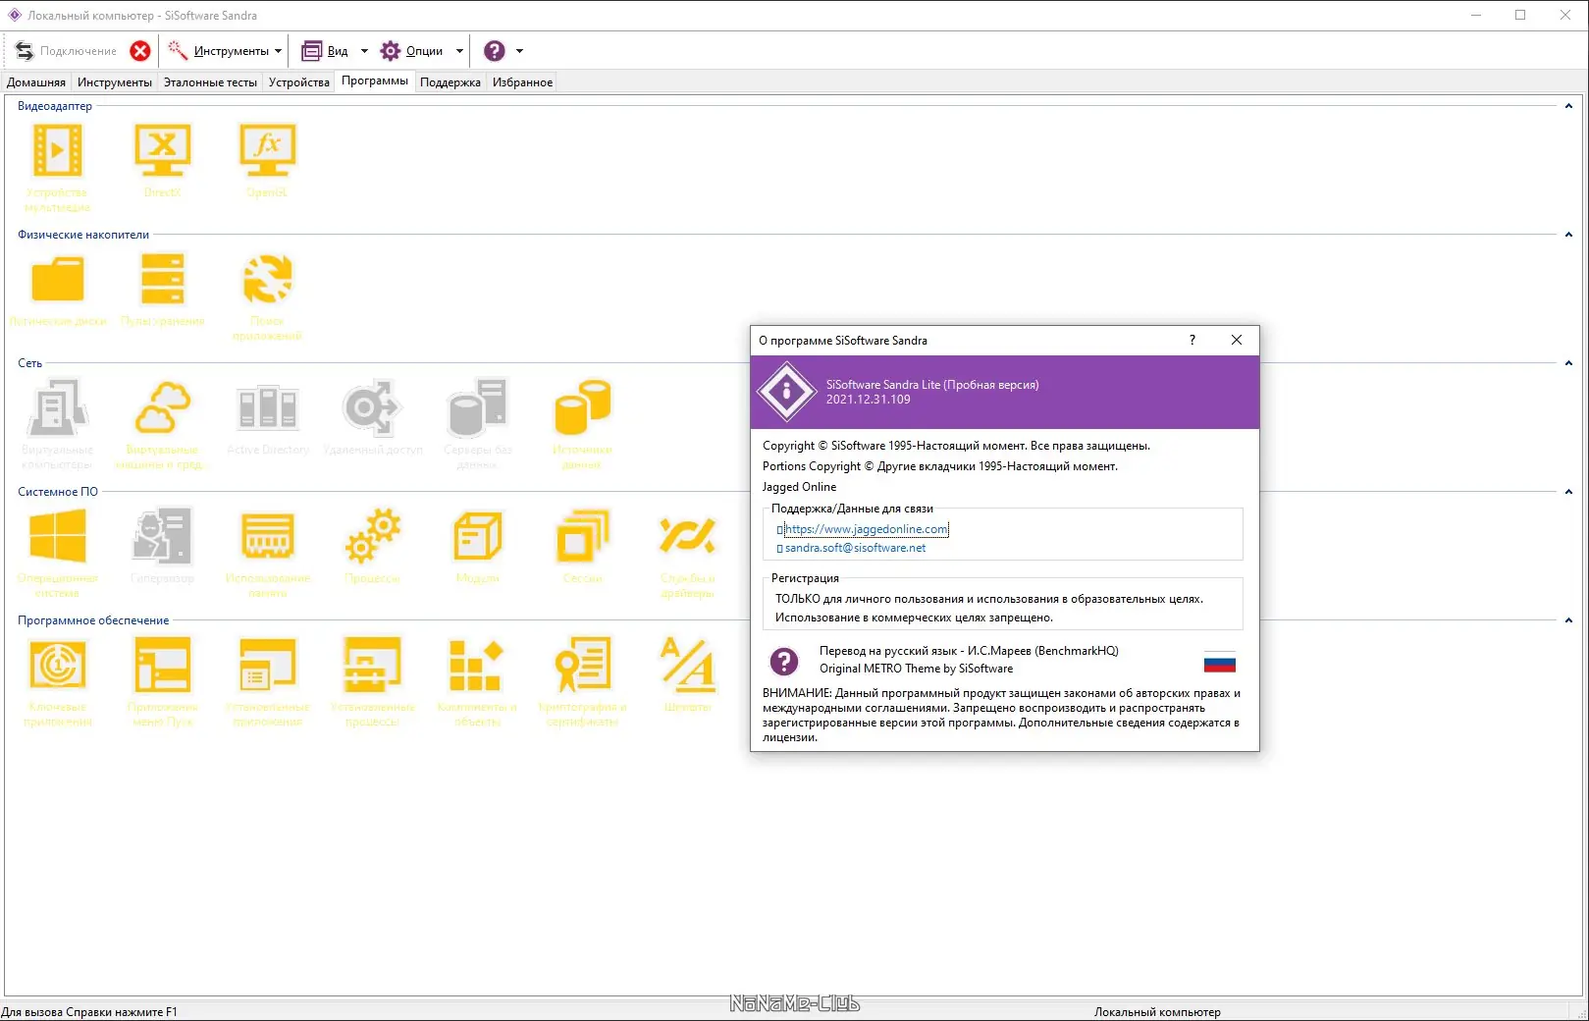Open the Операционная система Windows icon
Image resolution: width=1589 pixels, height=1021 pixels.
point(58,536)
